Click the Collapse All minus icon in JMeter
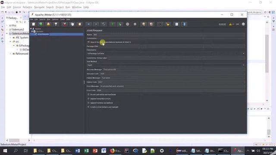This screenshot has height=155, width=276. (96, 24)
